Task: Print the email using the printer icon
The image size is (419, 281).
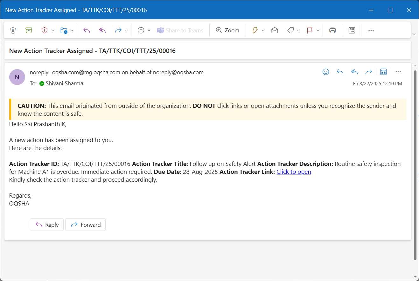Action: pyautogui.click(x=332, y=30)
